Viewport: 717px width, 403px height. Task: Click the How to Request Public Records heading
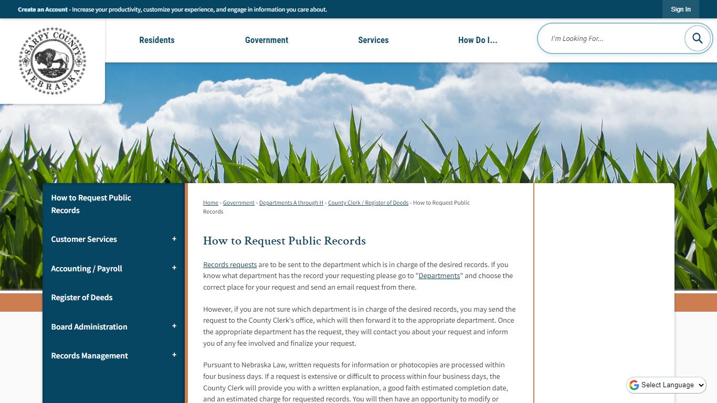pos(284,241)
